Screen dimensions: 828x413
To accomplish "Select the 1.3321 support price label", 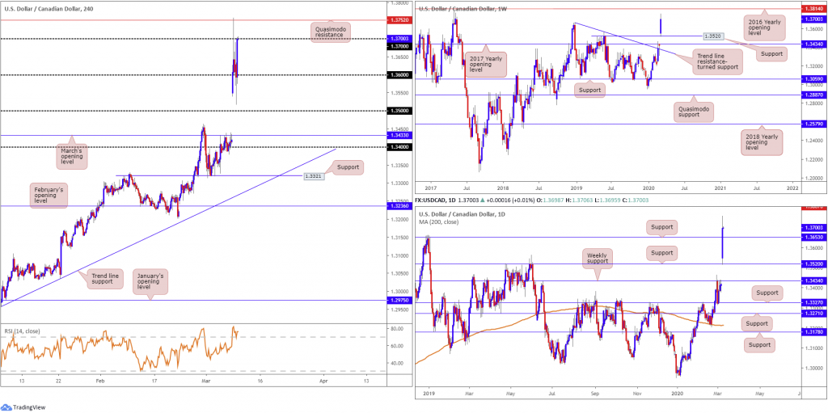I will (313, 176).
